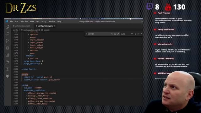Viewport: 201px width, 113px height.
Task: Open the Go menu
Action: pyautogui.click(x=37, y=21)
